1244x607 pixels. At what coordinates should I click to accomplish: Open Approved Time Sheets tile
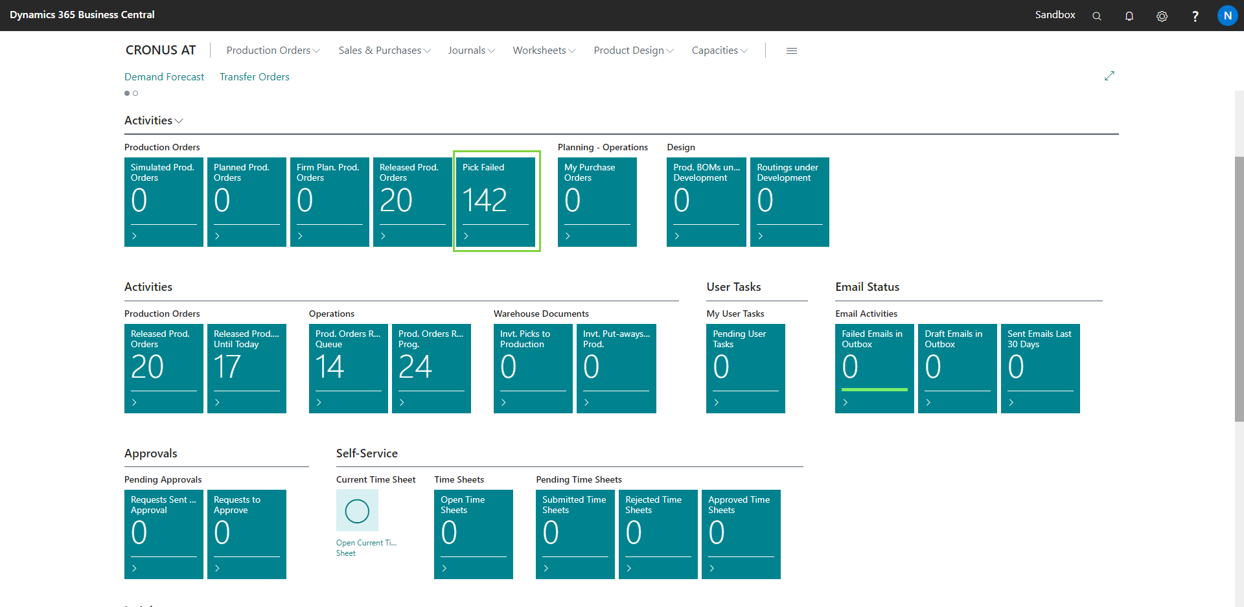pyautogui.click(x=741, y=534)
